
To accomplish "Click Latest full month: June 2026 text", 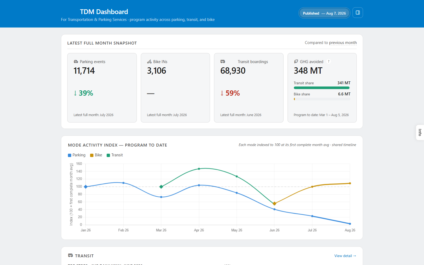I will pyautogui.click(x=241, y=115).
